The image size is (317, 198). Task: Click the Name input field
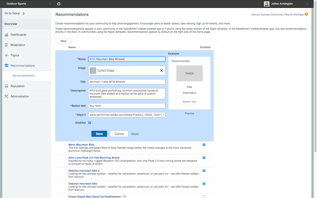(x=127, y=59)
